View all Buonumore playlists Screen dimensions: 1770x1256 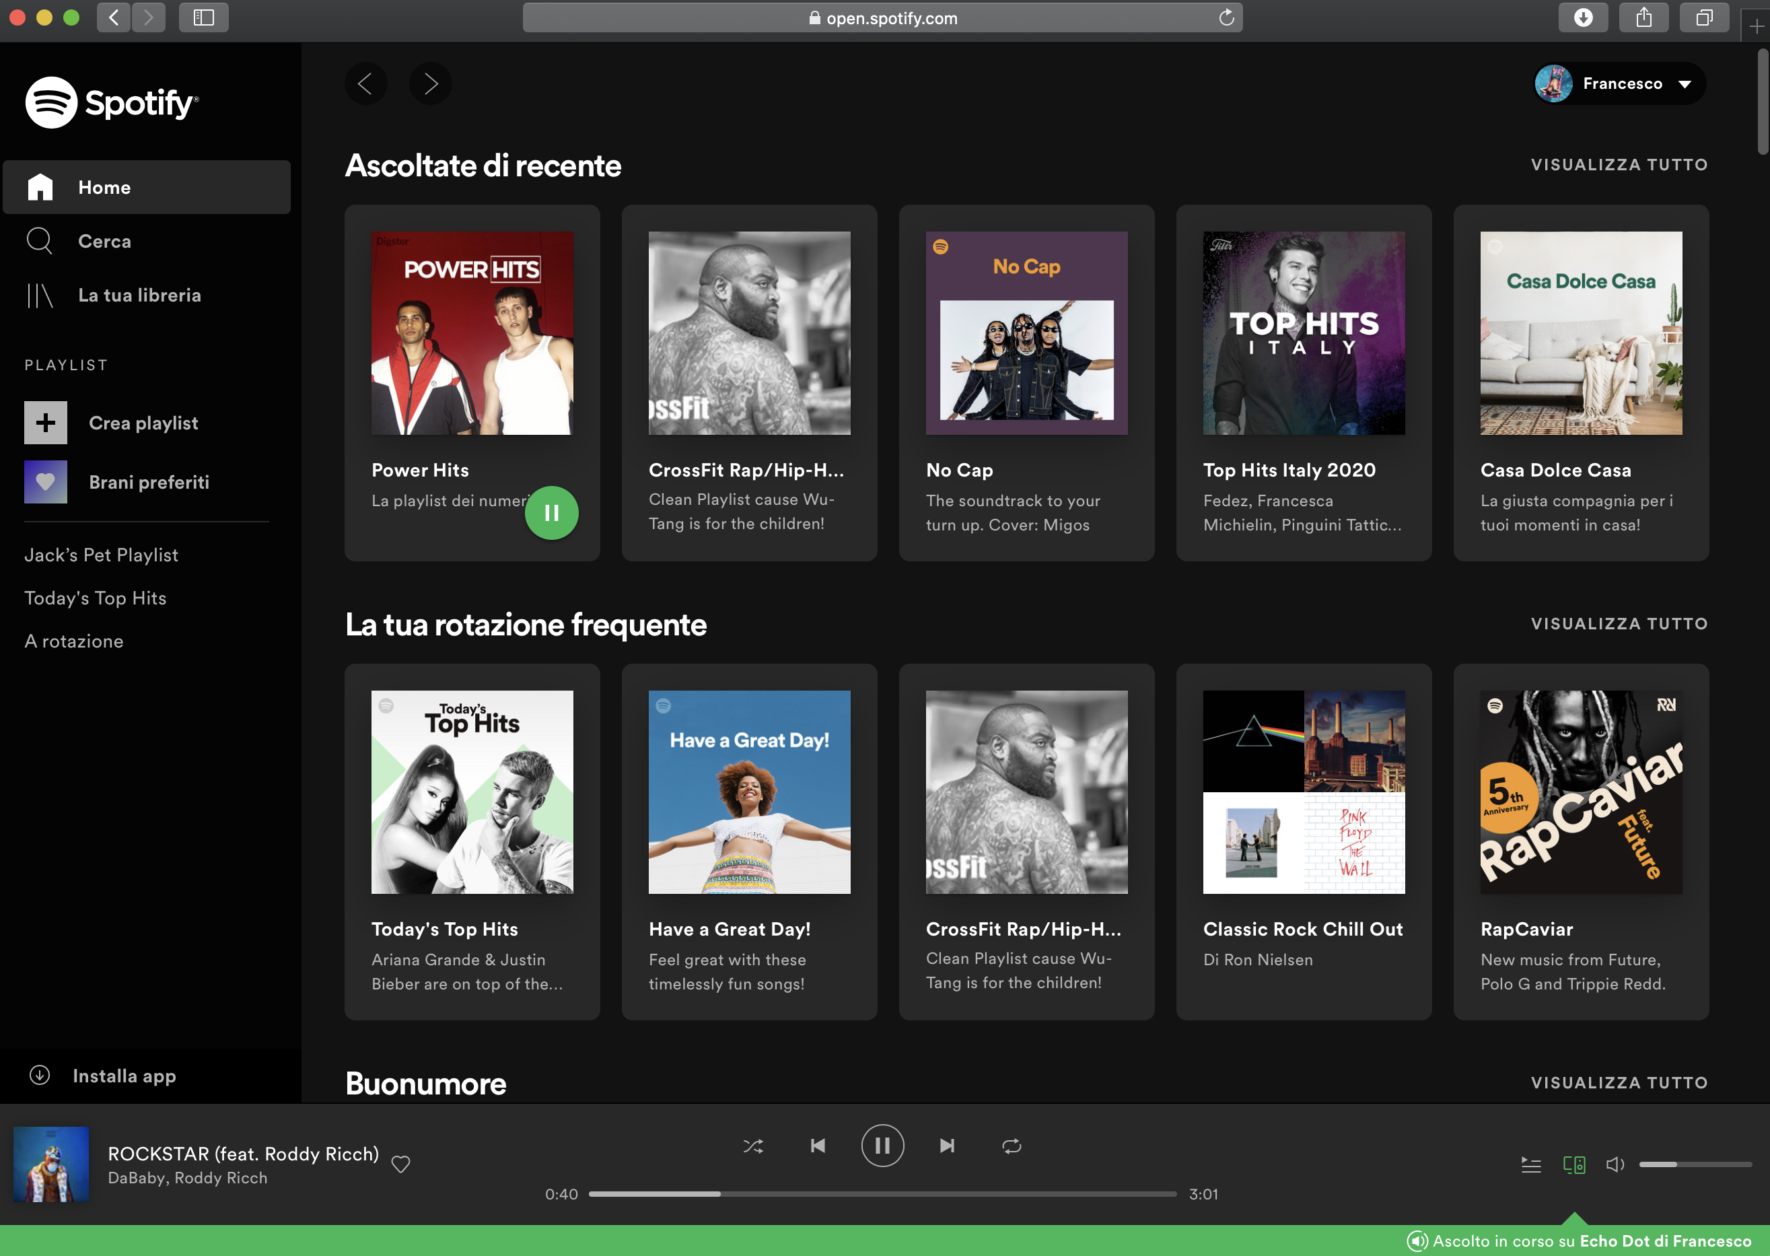(1619, 1083)
